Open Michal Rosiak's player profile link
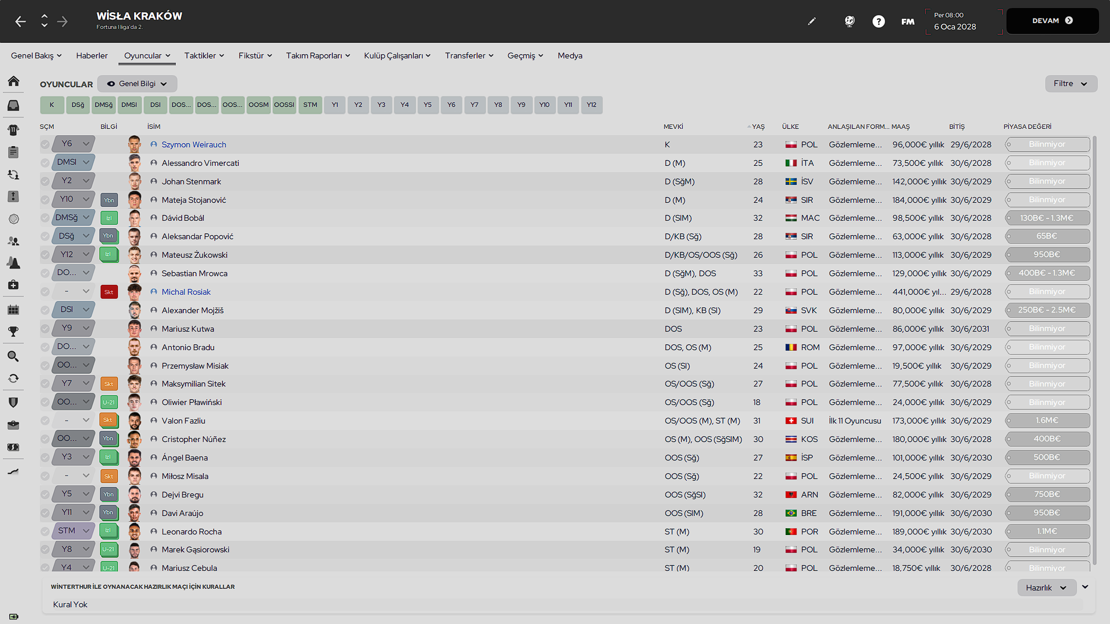Viewport: 1110px width, 624px height. [x=186, y=292]
